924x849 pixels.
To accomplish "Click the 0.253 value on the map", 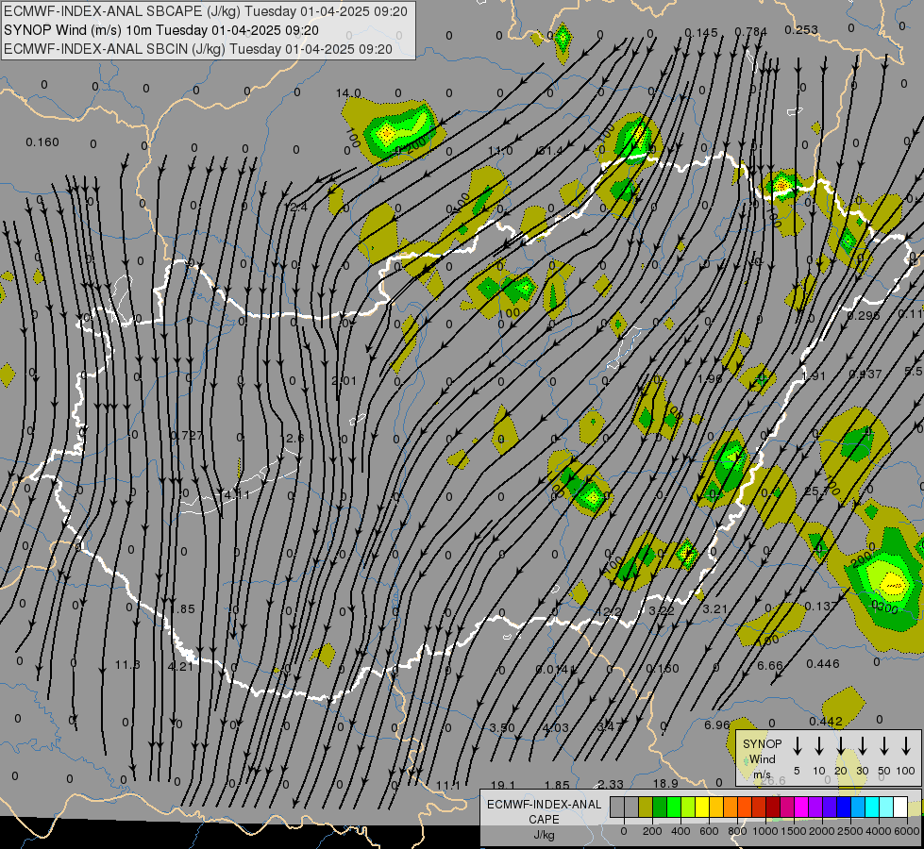I will 801,29.
